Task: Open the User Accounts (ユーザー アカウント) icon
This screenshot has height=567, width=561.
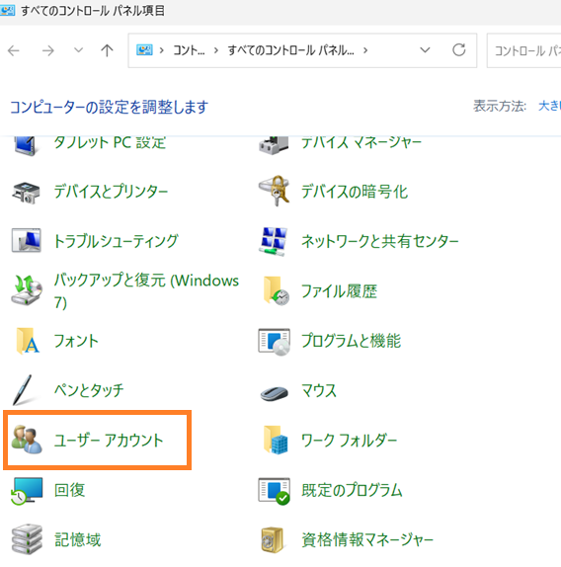Action: (x=27, y=440)
